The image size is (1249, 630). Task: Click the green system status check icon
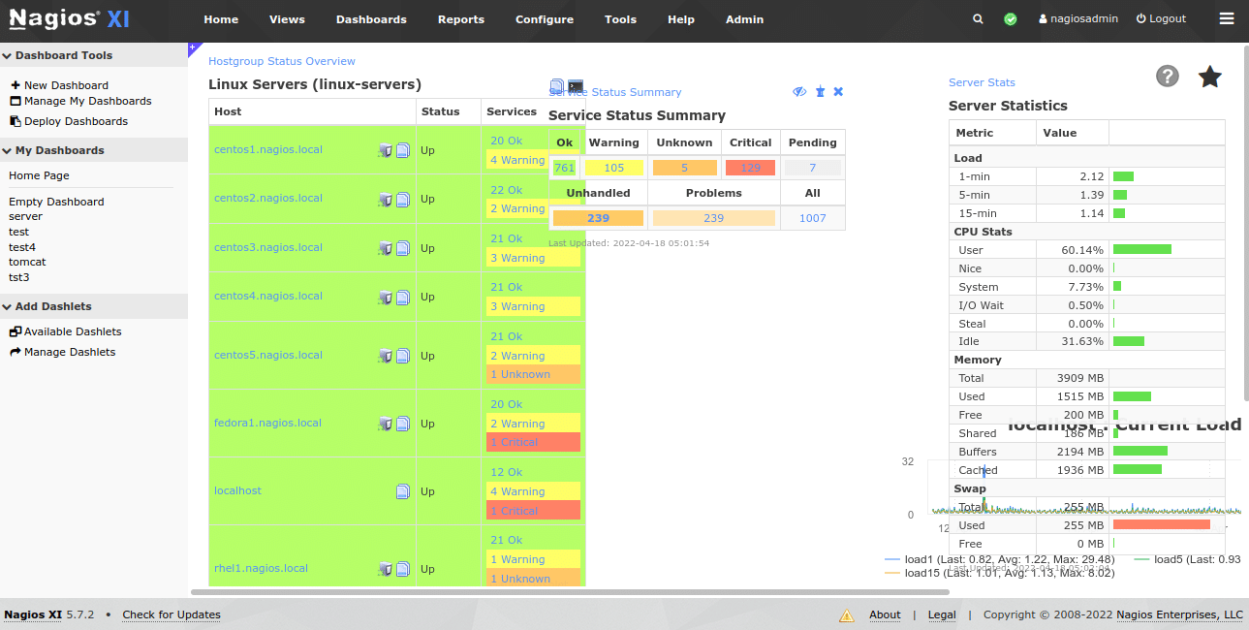click(1011, 18)
